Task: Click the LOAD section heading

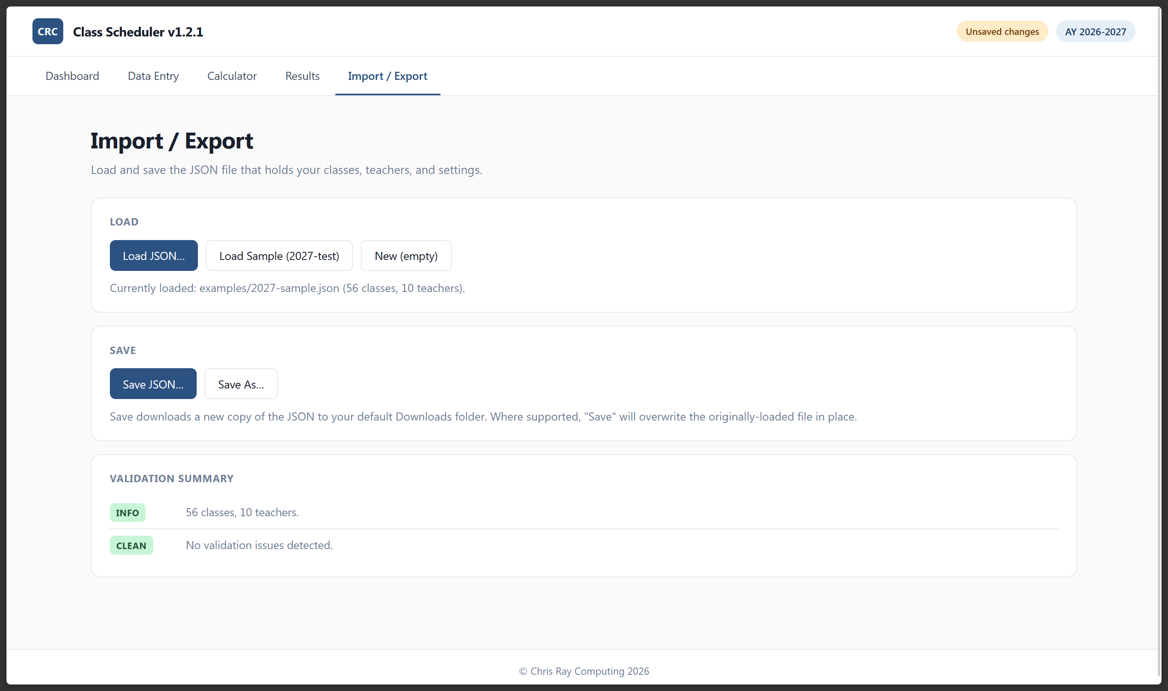Action: pos(124,222)
